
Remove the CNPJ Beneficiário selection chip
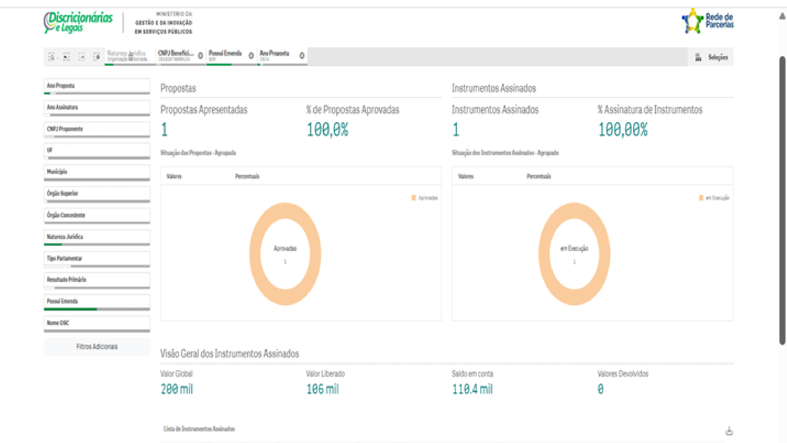(x=200, y=56)
